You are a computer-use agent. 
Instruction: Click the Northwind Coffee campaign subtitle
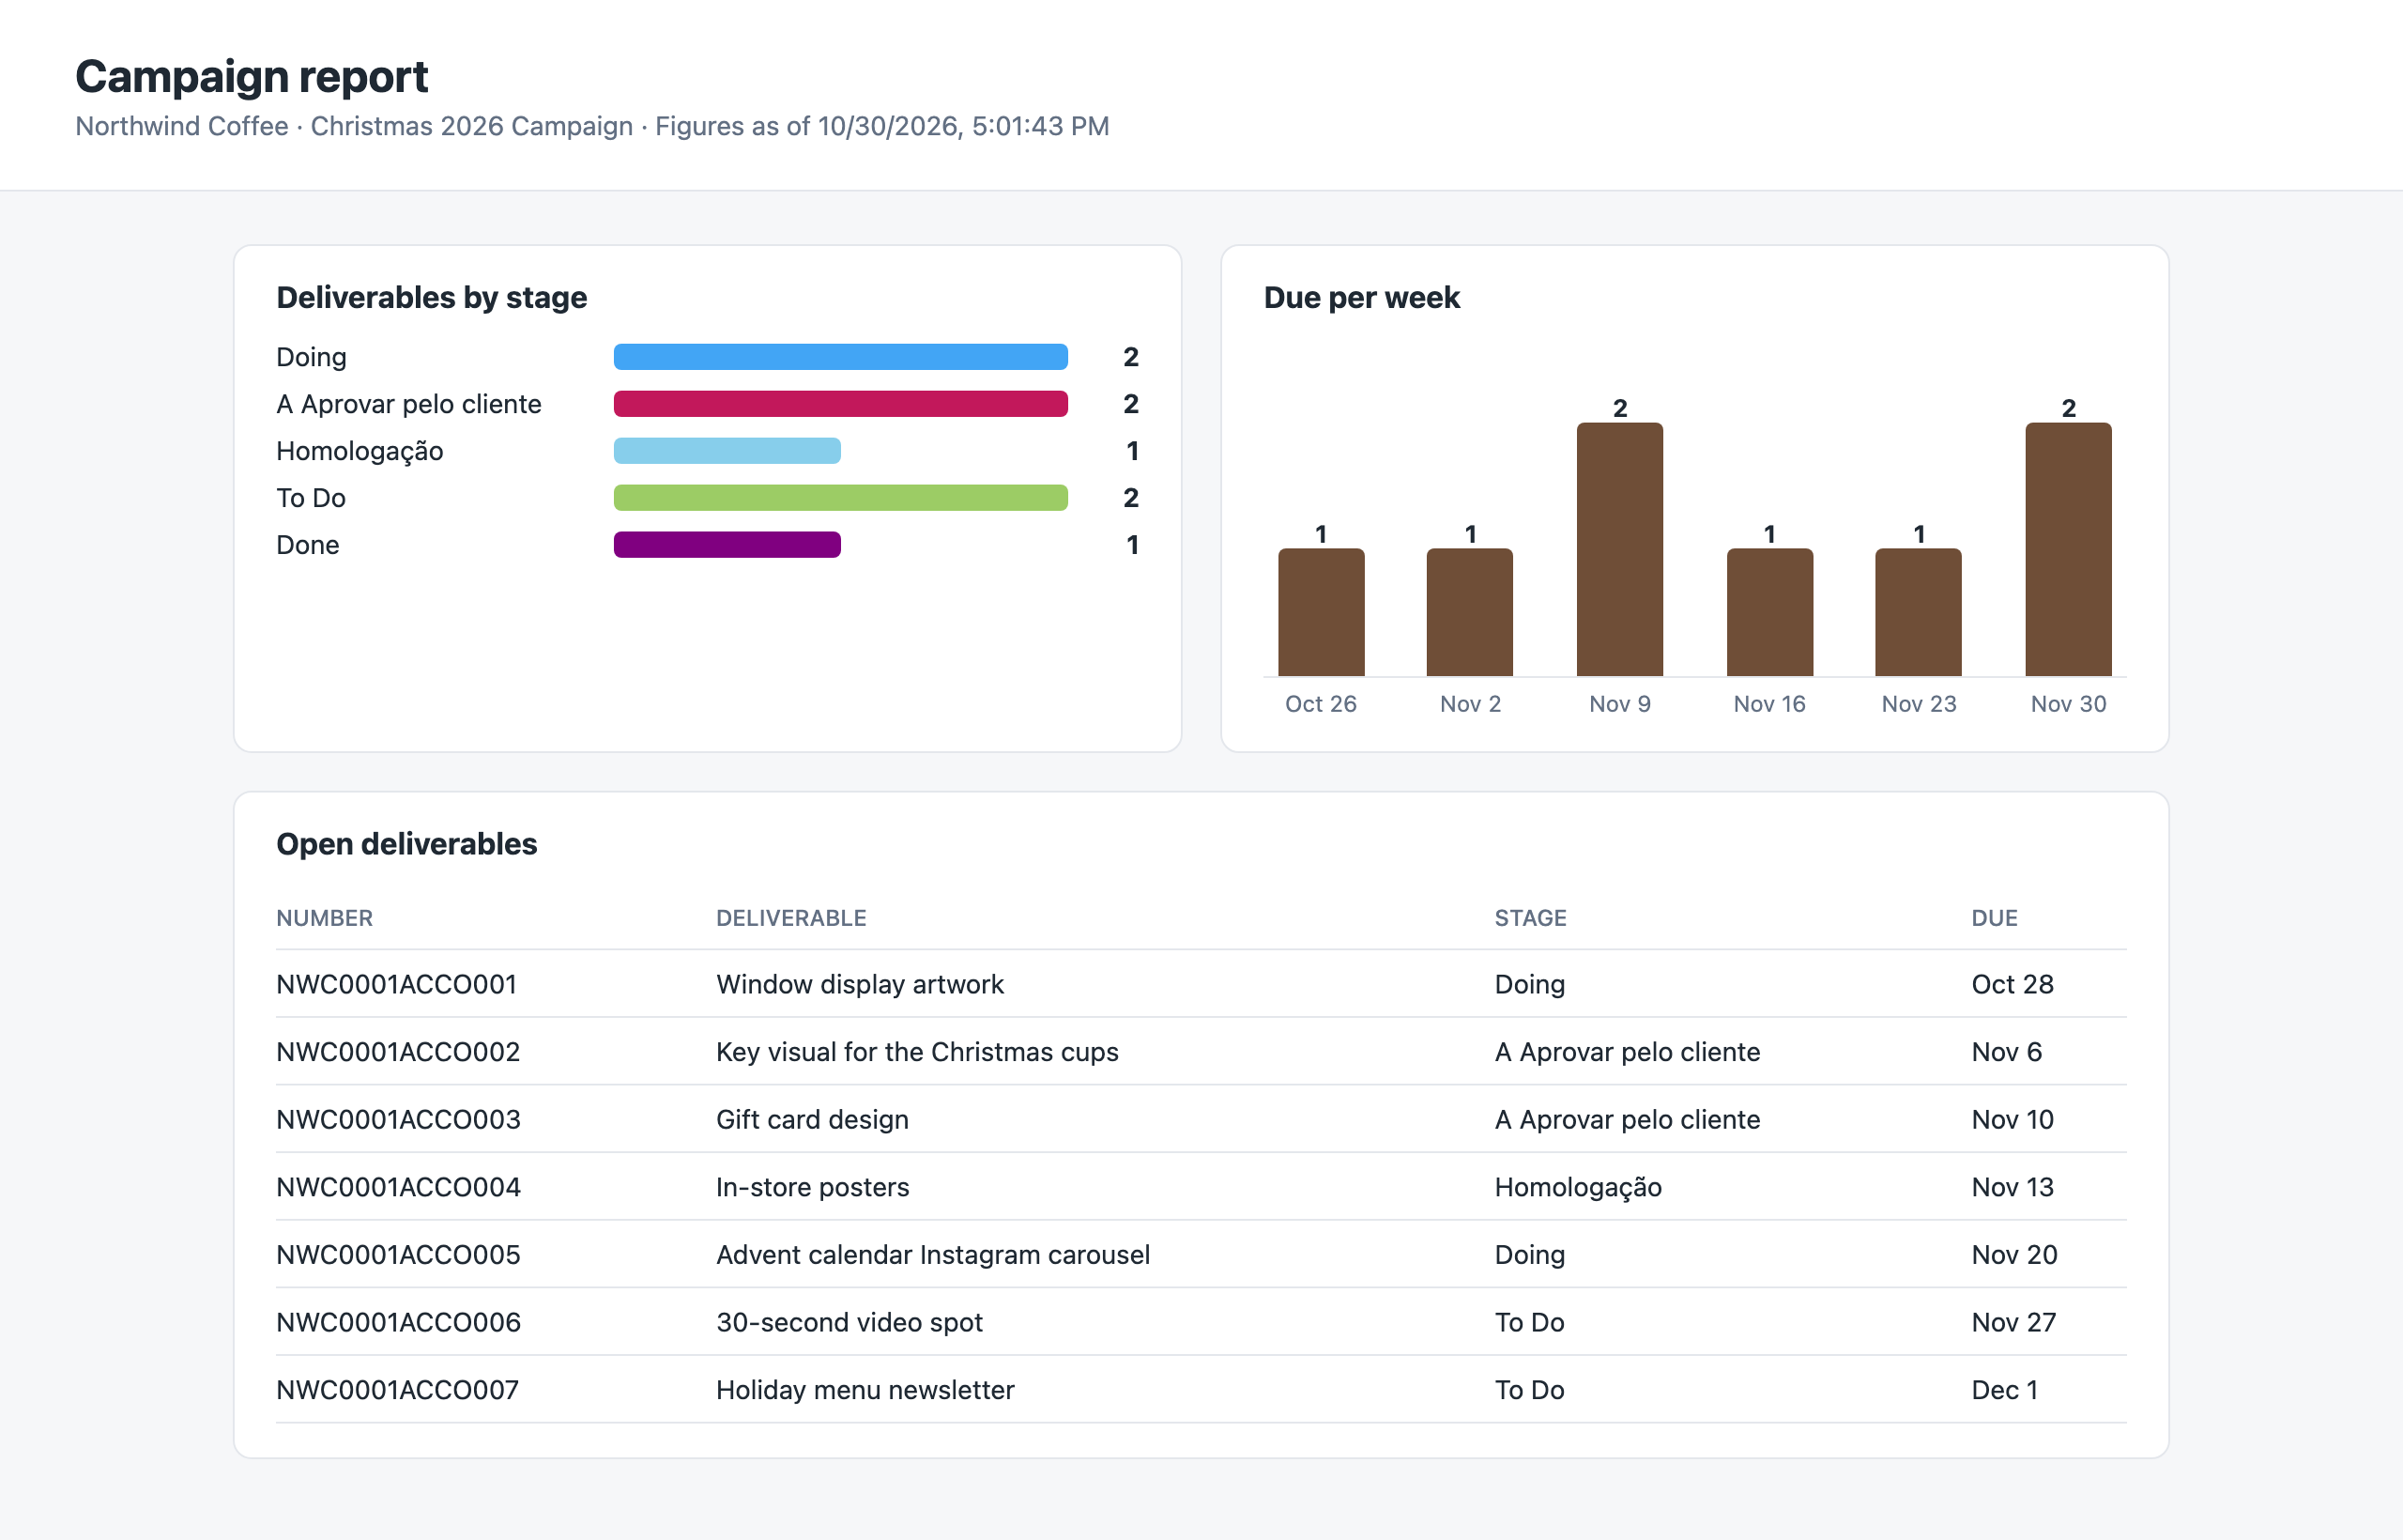point(591,126)
